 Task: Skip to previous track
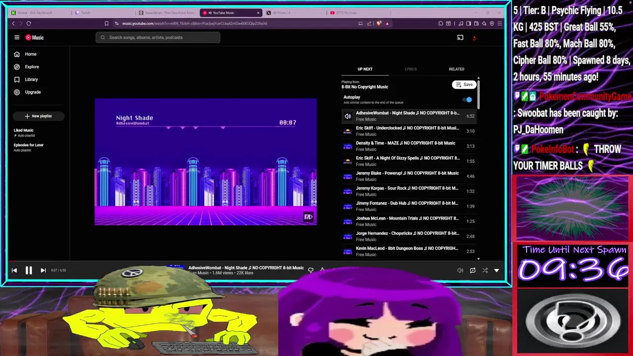click(14, 270)
